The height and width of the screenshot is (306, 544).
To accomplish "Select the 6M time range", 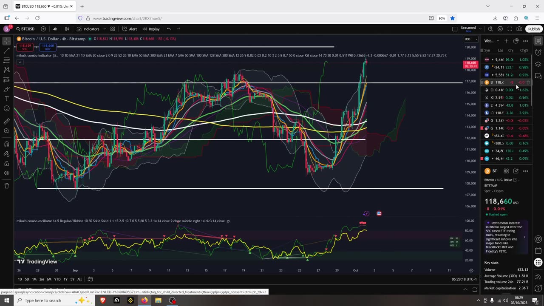I will click(x=49, y=279).
